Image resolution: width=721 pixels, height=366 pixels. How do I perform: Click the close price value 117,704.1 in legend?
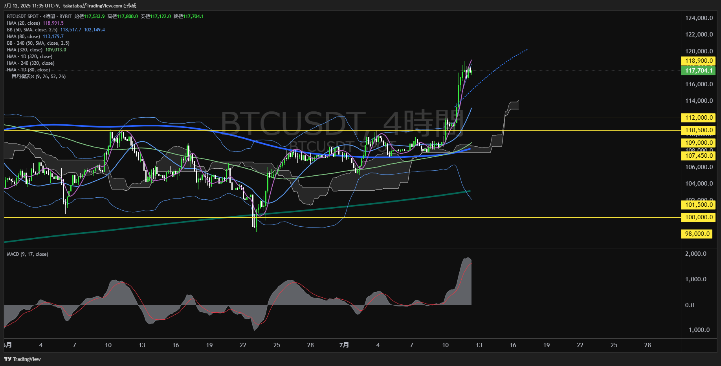[193, 16]
